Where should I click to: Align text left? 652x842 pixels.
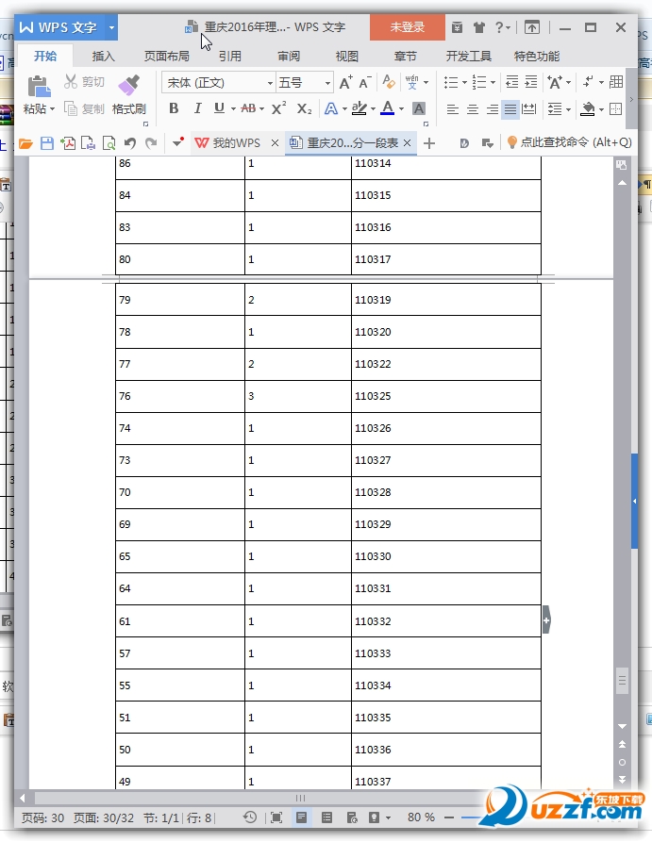(453, 109)
